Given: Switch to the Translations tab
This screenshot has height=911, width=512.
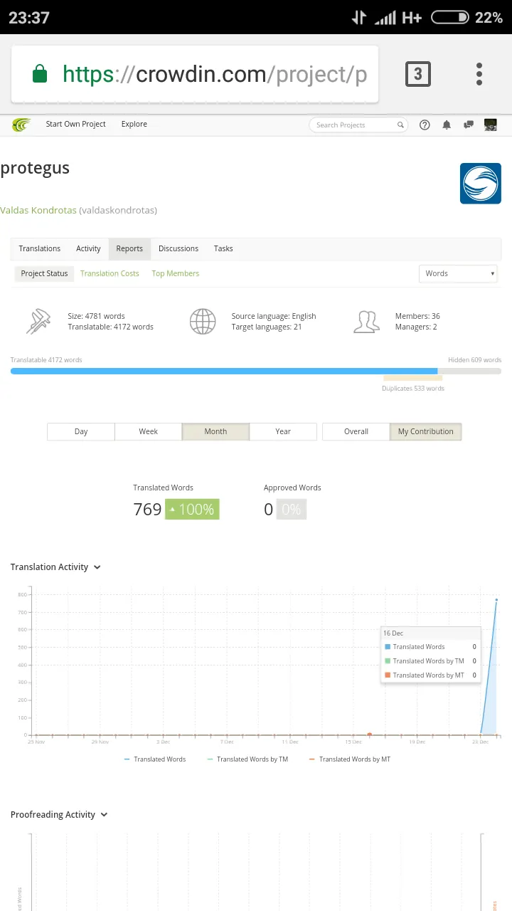Looking at the screenshot, I should click(40, 248).
